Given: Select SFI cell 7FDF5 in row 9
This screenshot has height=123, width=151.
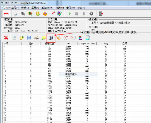Looking at the screenshot, I should (68, 69).
